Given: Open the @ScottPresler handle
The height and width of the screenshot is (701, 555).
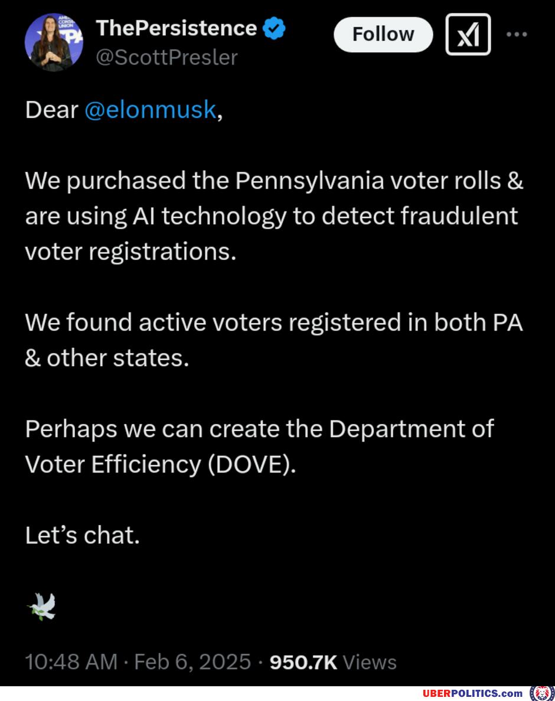Looking at the screenshot, I should [166, 58].
